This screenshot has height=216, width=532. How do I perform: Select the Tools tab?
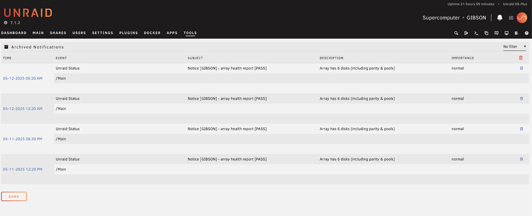point(190,33)
